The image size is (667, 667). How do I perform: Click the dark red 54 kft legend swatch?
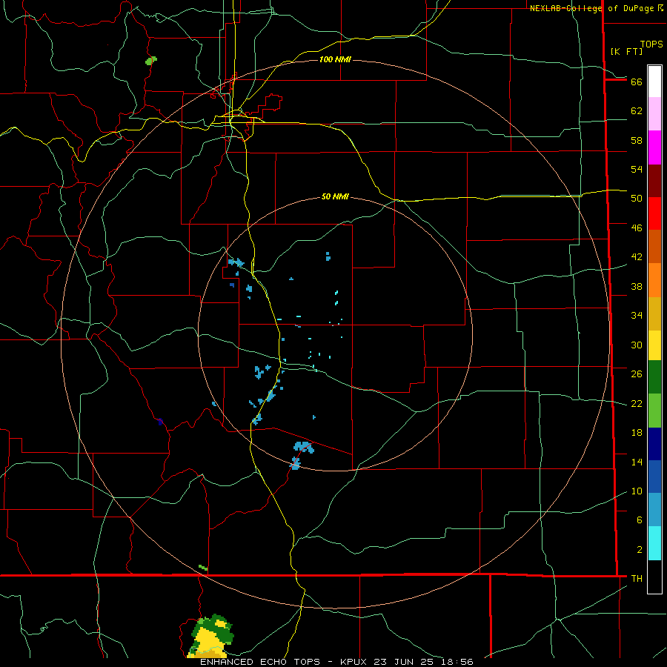pos(654,181)
